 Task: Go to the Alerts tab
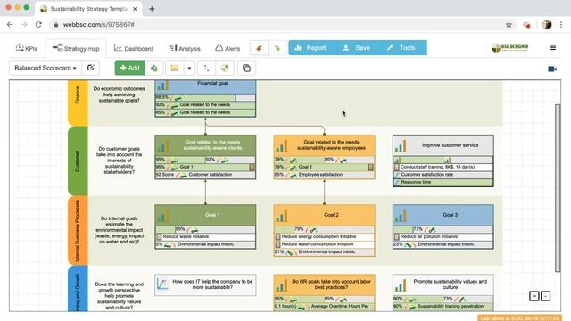click(228, 48)
